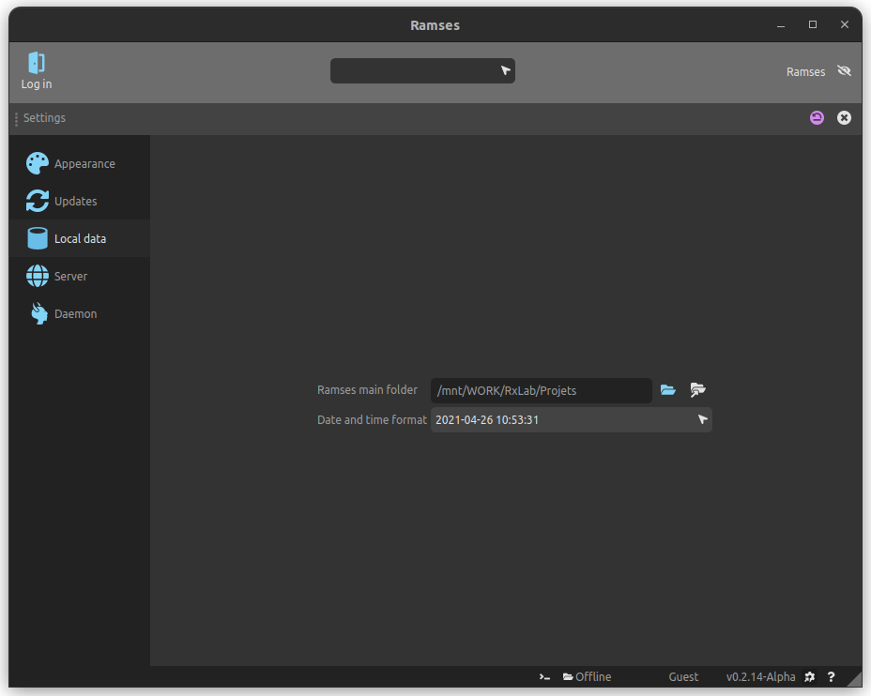Toggle the Ramses eye-slash visibility icon
The width and height of the screenshot is (871, 696).
tap(844, 71)
